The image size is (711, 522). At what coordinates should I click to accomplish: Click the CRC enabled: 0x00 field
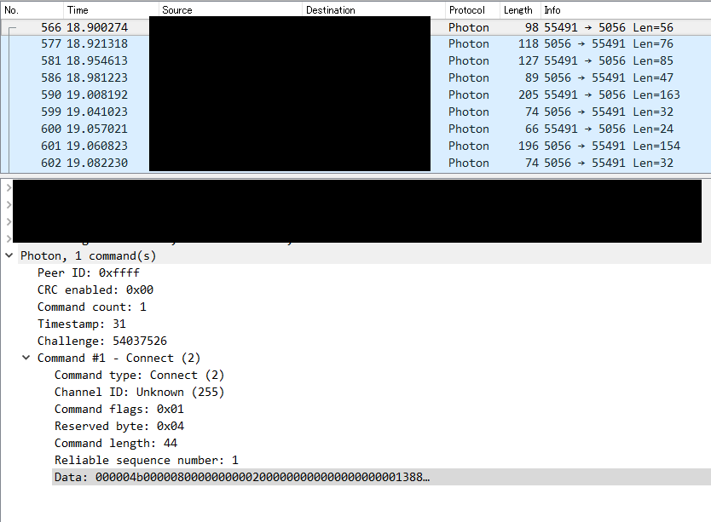tap(95, 290)
